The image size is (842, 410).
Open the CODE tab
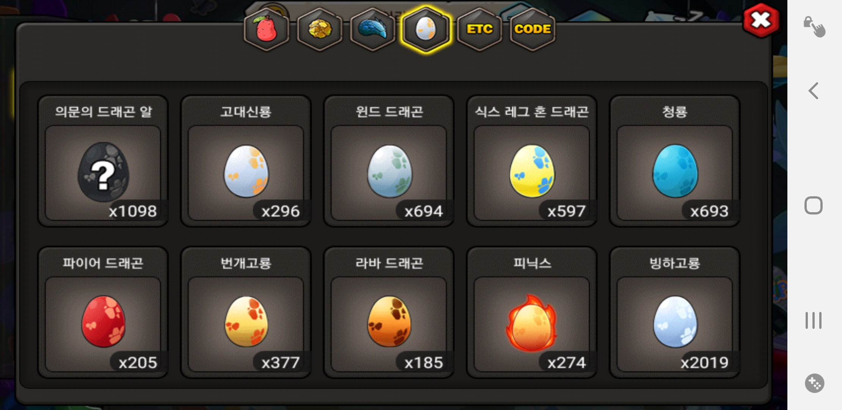point(533,29)
